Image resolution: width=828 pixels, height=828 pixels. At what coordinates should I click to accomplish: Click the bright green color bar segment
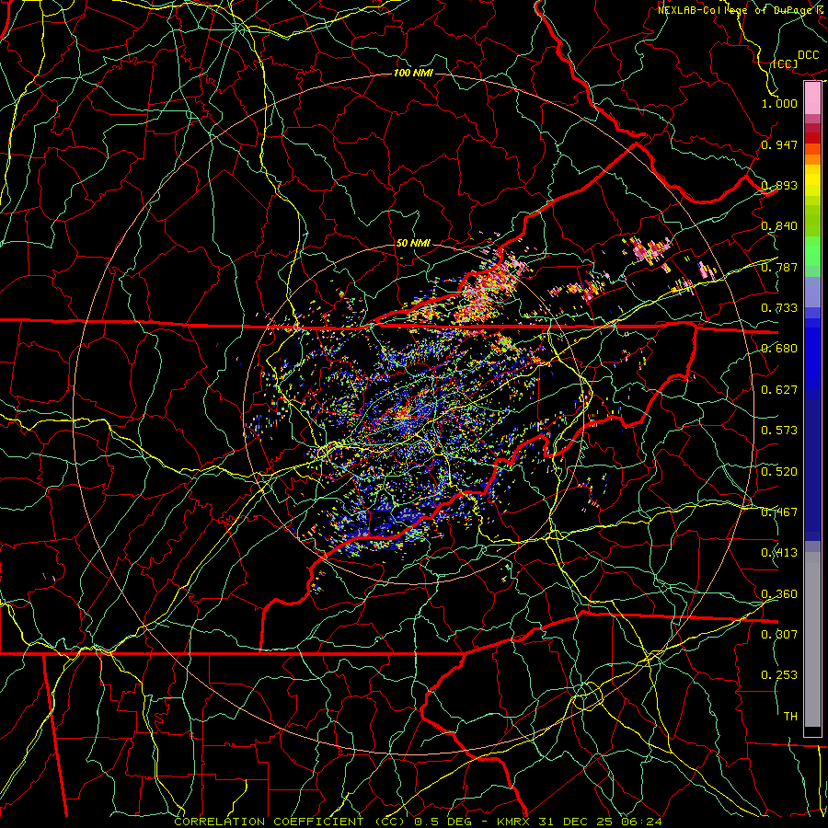coord(812,251)
